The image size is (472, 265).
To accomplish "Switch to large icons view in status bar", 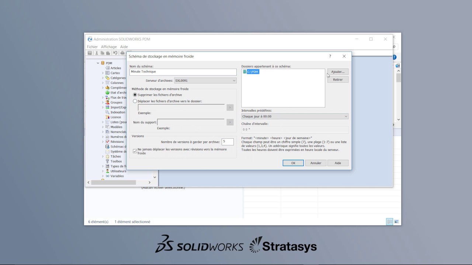I will point(396,222).
